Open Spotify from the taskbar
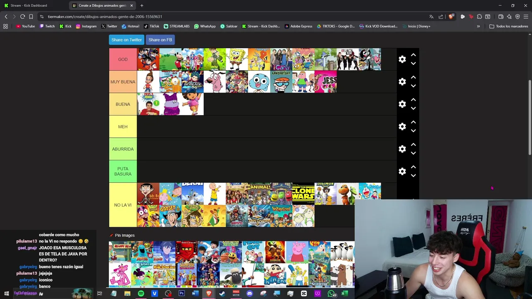This screenshot has width=532, height=299. (141, 294)
